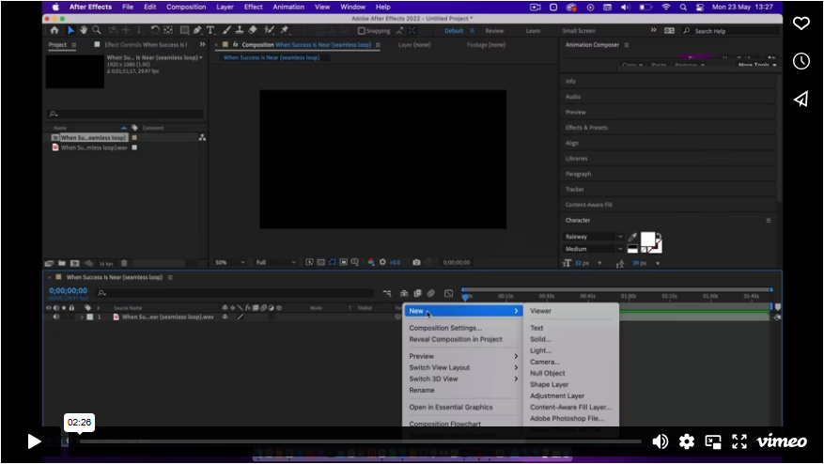Reset exposure icon in viewer footer
The image size is (824, 464).
(382, 262)
